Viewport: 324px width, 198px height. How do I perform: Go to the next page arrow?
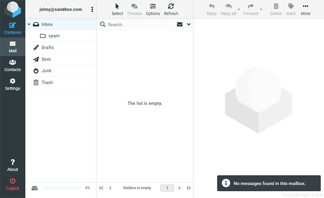[180, 188]
